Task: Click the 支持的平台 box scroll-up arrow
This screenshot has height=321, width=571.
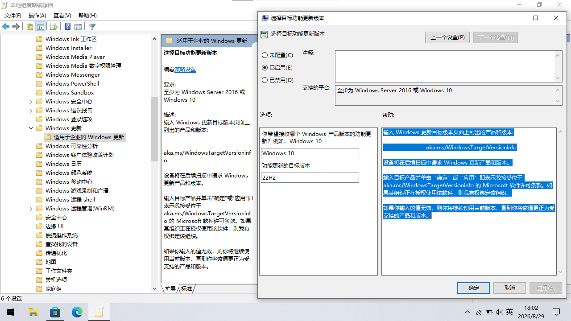Action: point(558,90)
